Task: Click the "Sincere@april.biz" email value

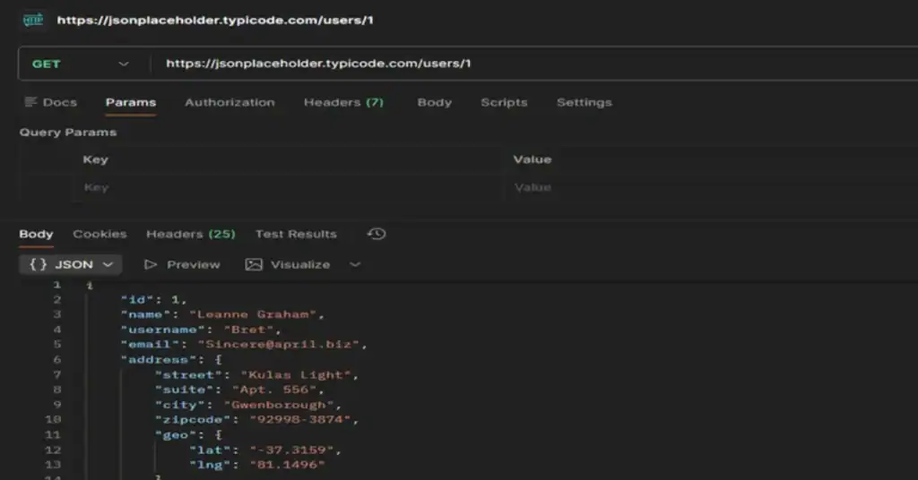Action: click(278, 345)
